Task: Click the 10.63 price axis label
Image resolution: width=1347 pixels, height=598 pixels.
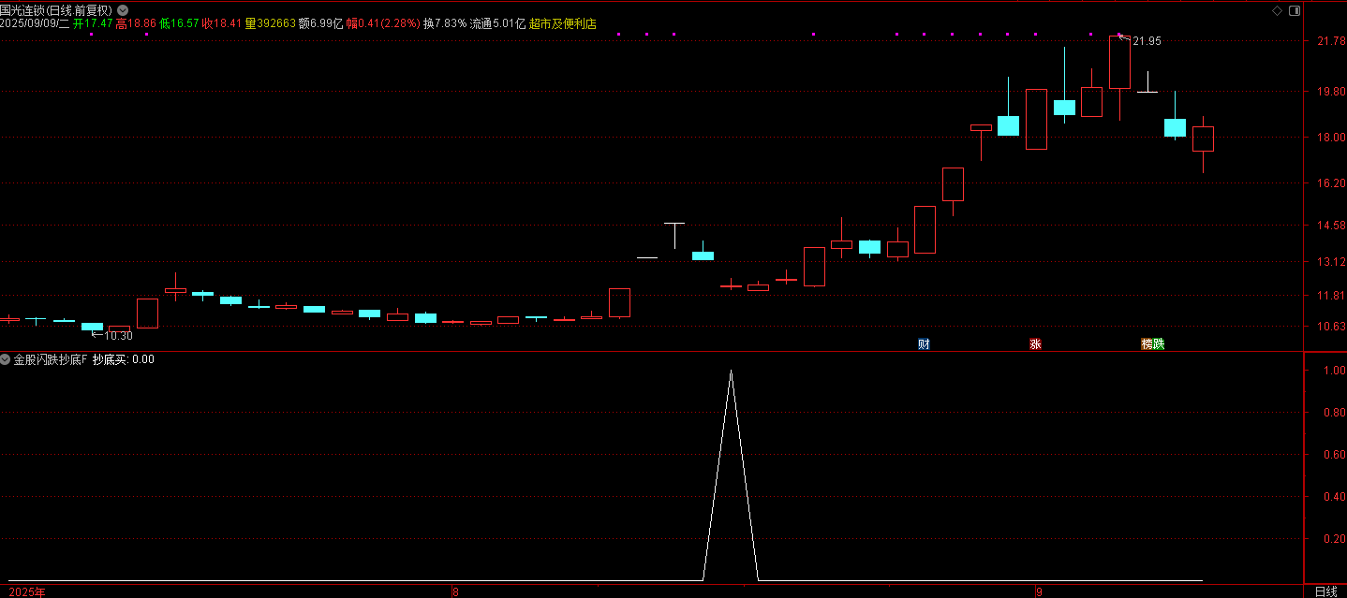Action: [1331, 327]
